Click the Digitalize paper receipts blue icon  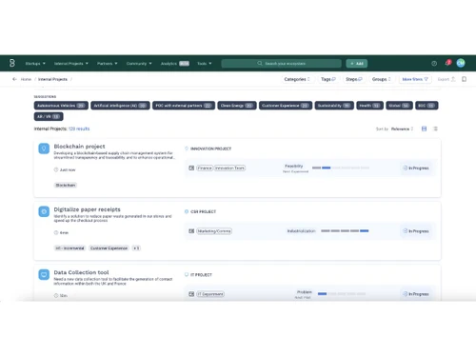pos(44,211)
